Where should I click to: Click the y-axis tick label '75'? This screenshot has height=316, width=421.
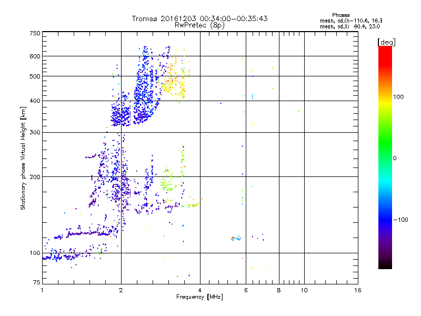click(37, 282)
